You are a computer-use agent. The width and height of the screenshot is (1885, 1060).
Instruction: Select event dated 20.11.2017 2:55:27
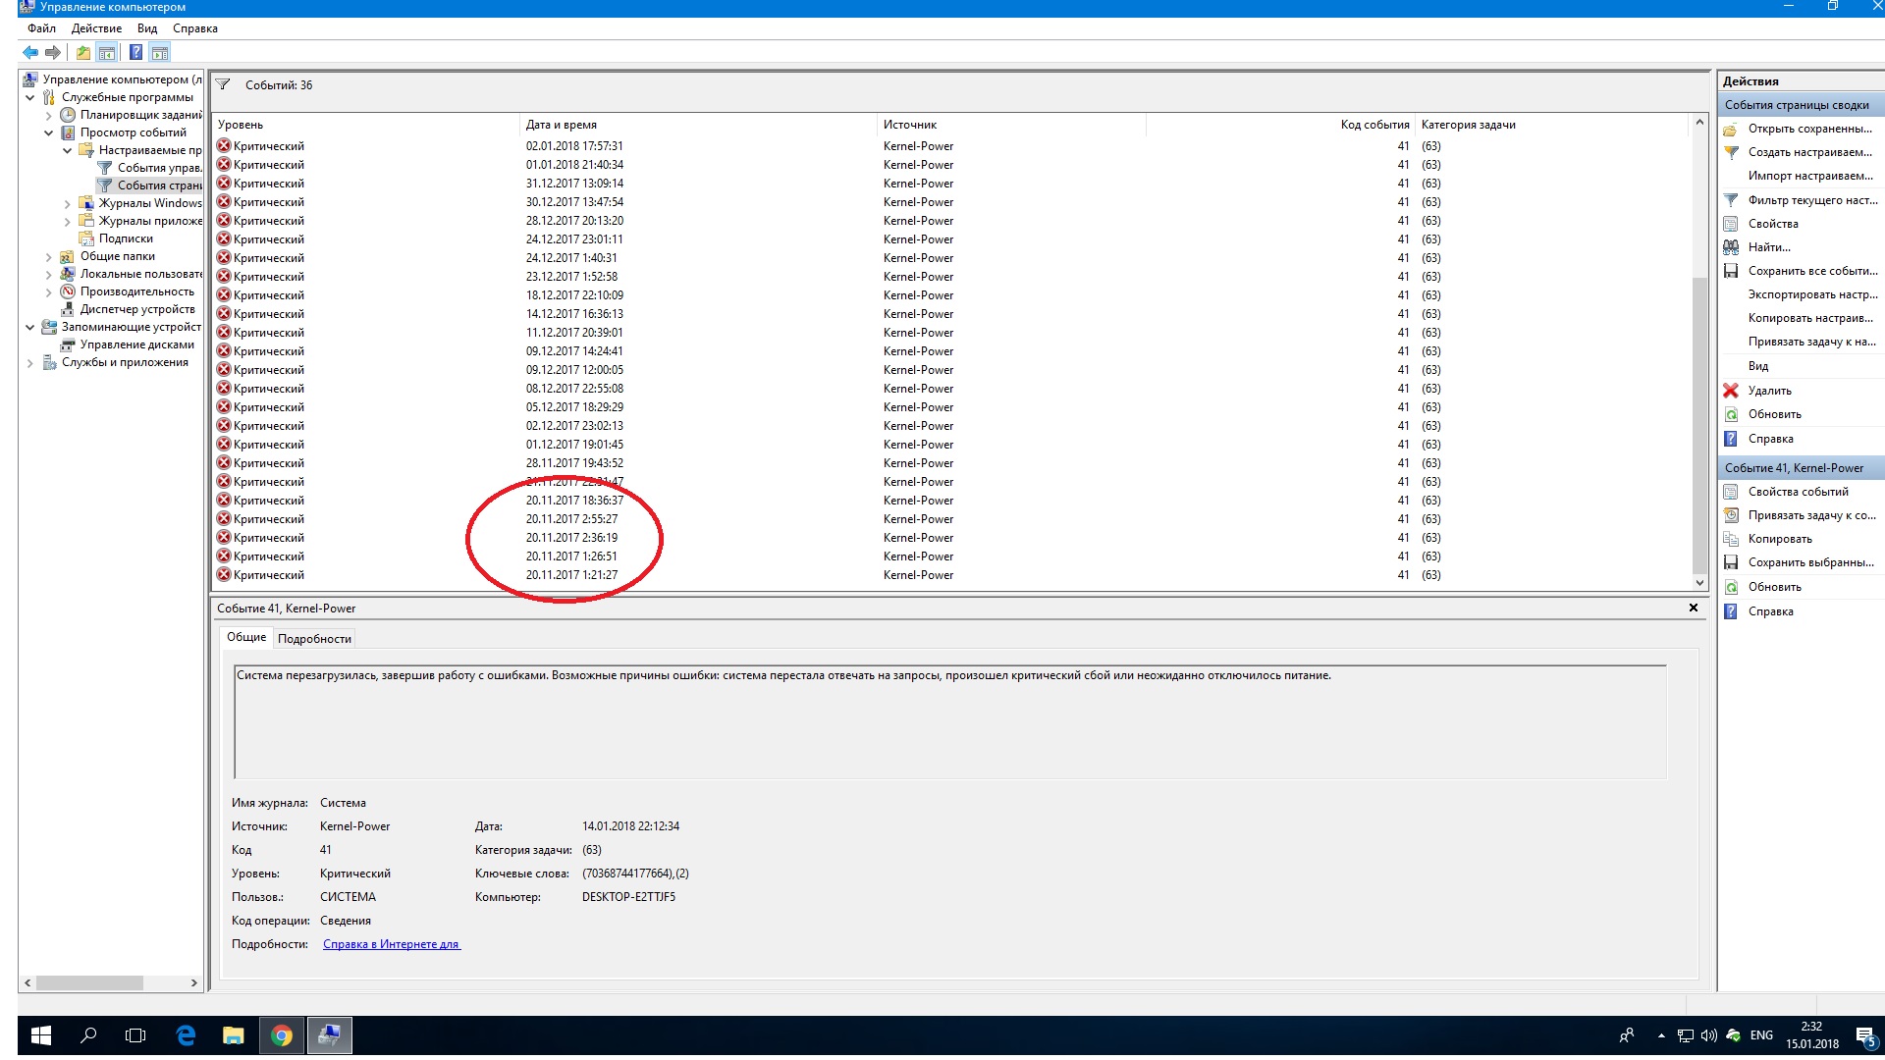(571, 519)
